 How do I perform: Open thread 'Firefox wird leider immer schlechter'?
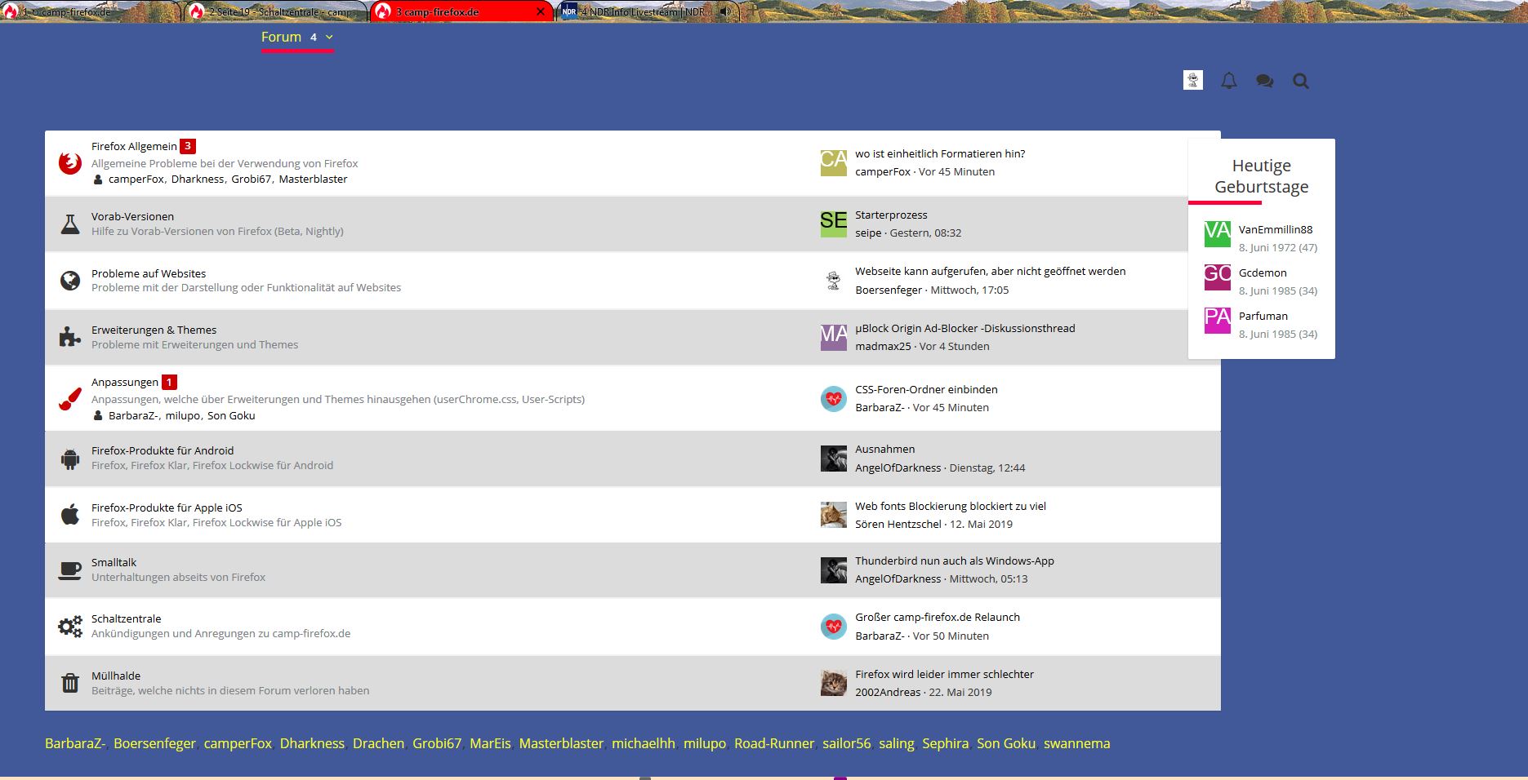944,674
